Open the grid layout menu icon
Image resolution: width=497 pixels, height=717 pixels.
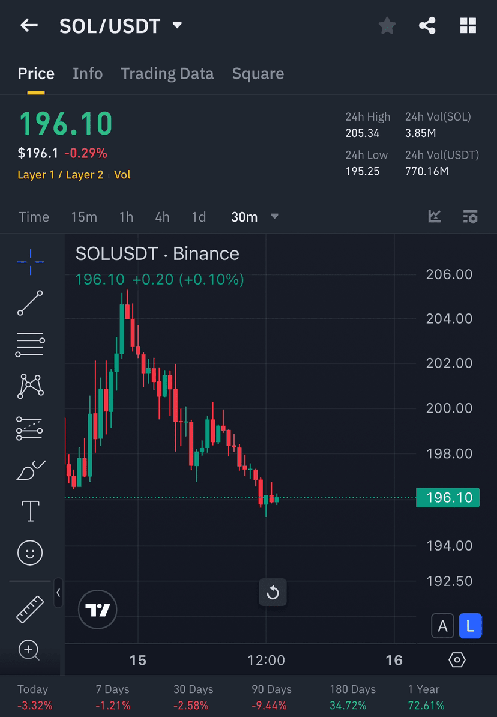(468, 26)
